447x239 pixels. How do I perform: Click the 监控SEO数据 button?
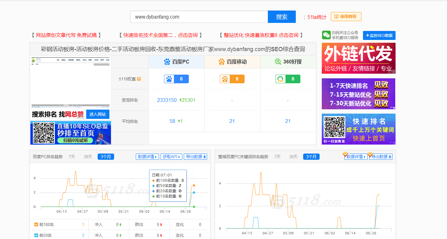point(379,35)
